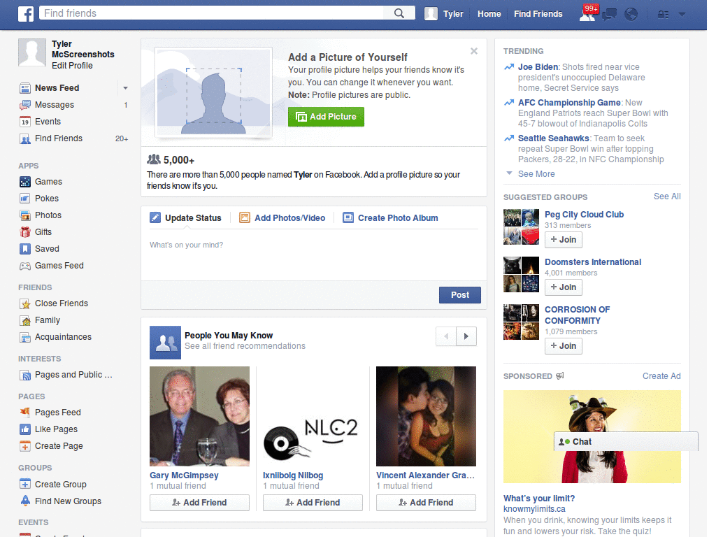
Task: Open the Gifts app icon
Action: coord(24,231)
